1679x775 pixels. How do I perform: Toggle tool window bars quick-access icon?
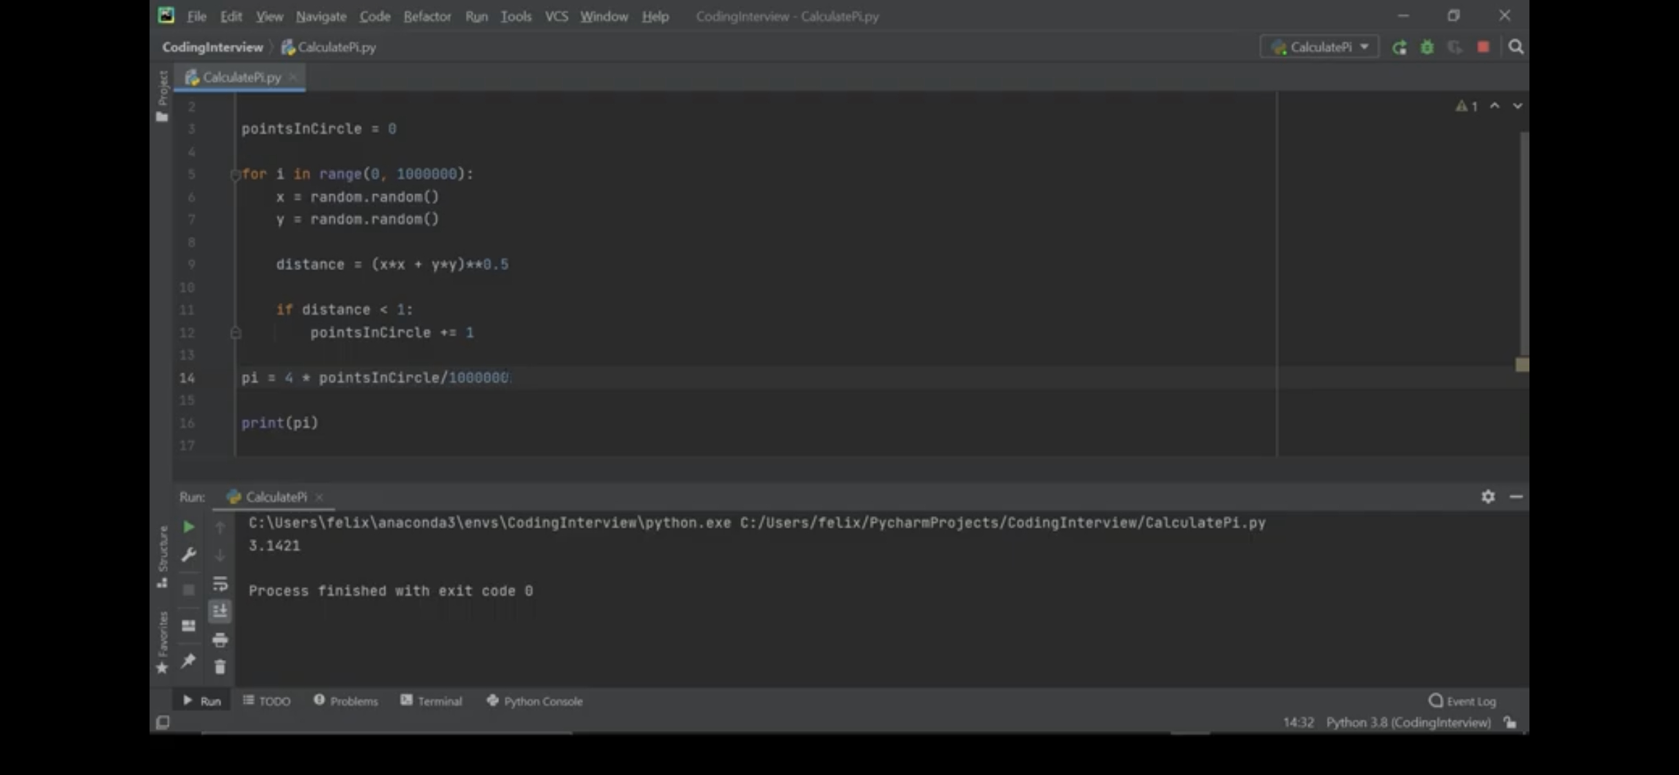pyautogui.click(x=163, y=722)
